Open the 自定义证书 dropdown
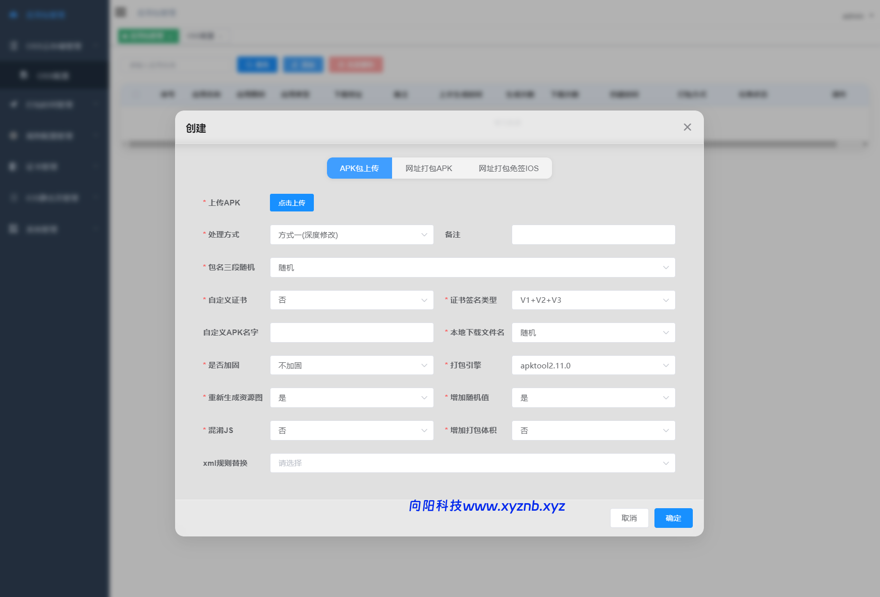This screenshot has width=880, height=597. tap(351, 300)
